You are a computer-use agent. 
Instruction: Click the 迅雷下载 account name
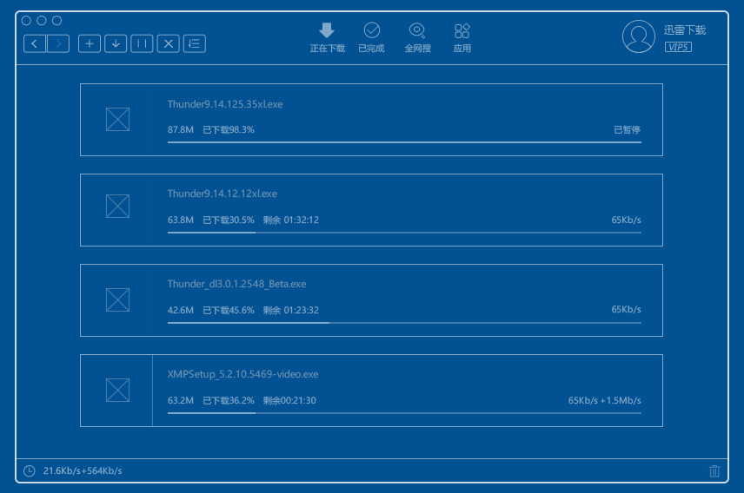point(684,30)
